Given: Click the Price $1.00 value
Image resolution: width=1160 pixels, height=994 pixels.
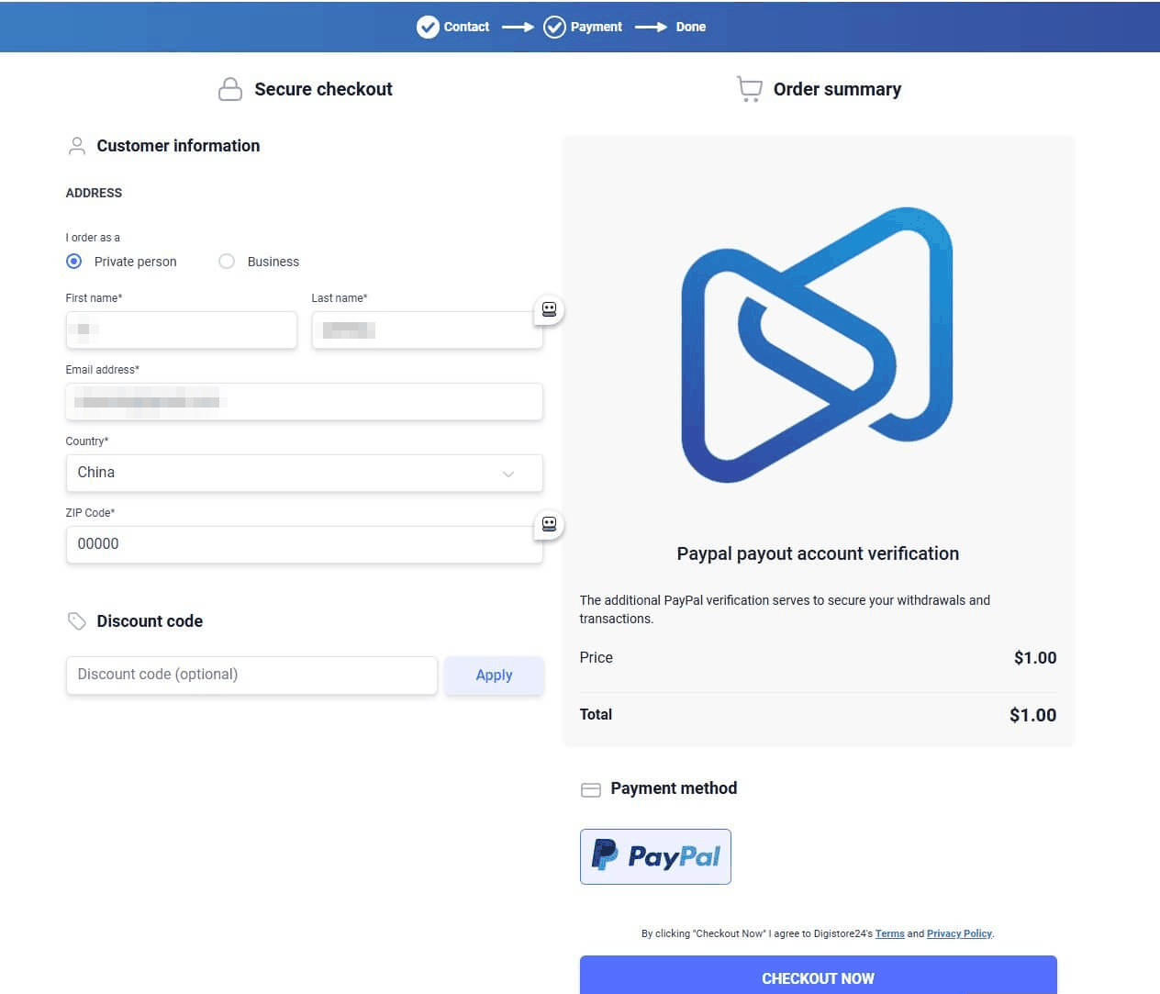Looking at the screenshot, I should point(1035,658).
